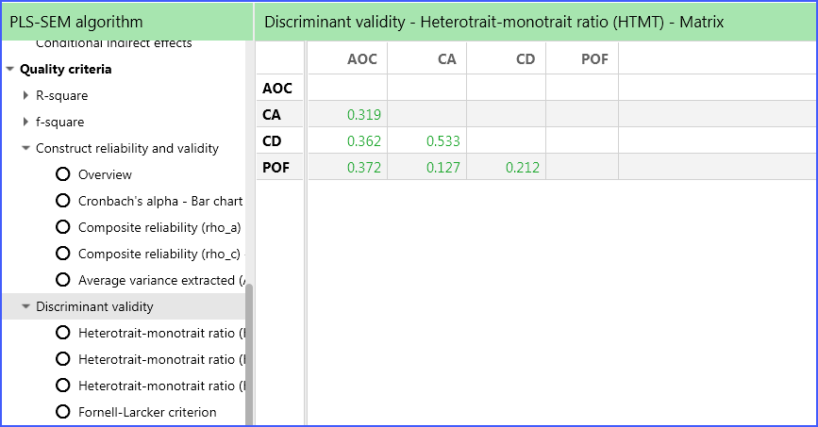Screen dimensions: 818x427
Task: Collapse the Quality criteria section
Action: click(x=10, y=69)
